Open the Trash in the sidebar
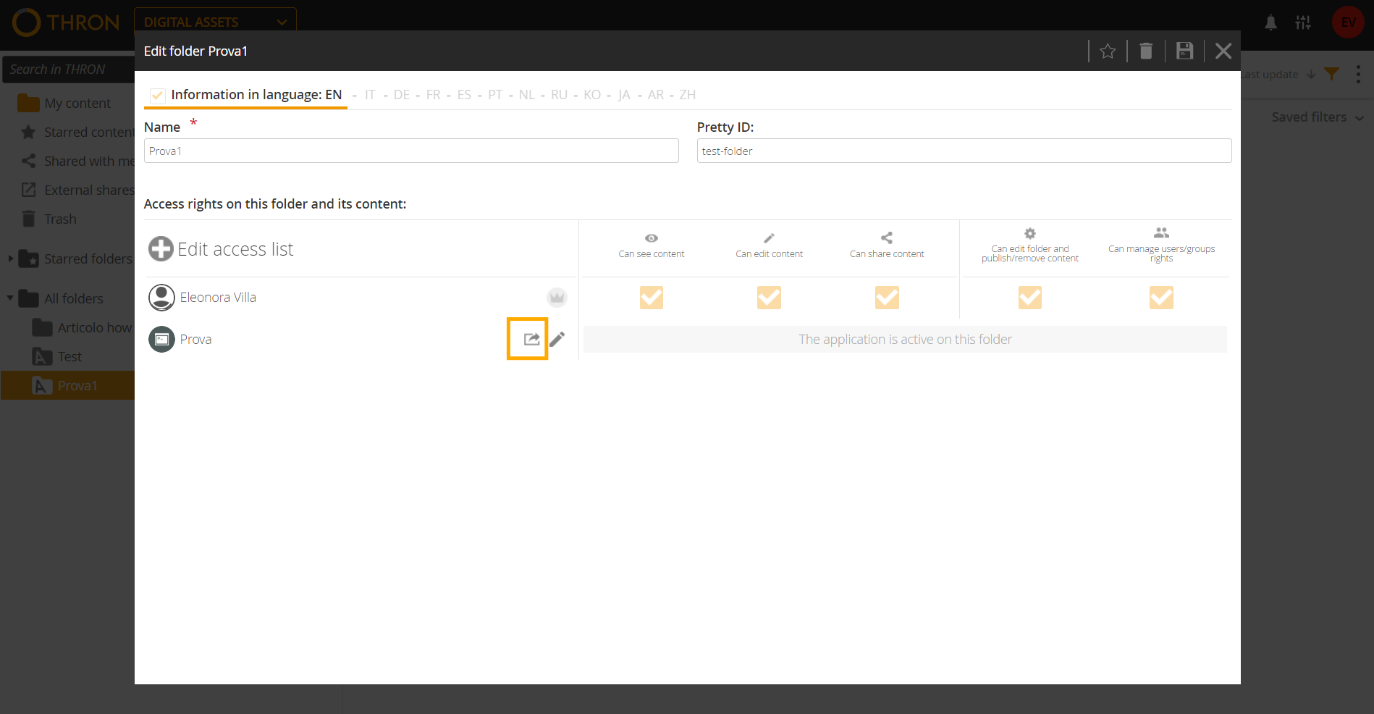1374x714 pixels. click(60, 219)
